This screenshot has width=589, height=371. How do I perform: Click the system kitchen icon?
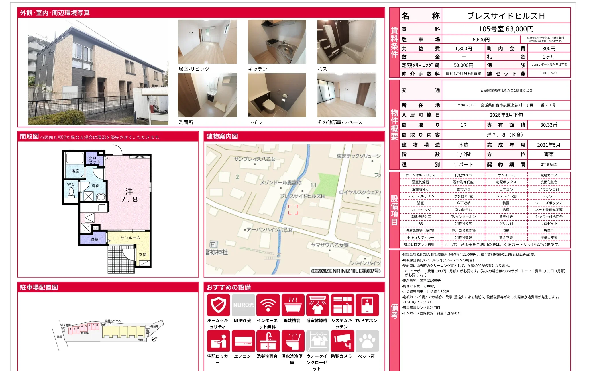point(342,305)
